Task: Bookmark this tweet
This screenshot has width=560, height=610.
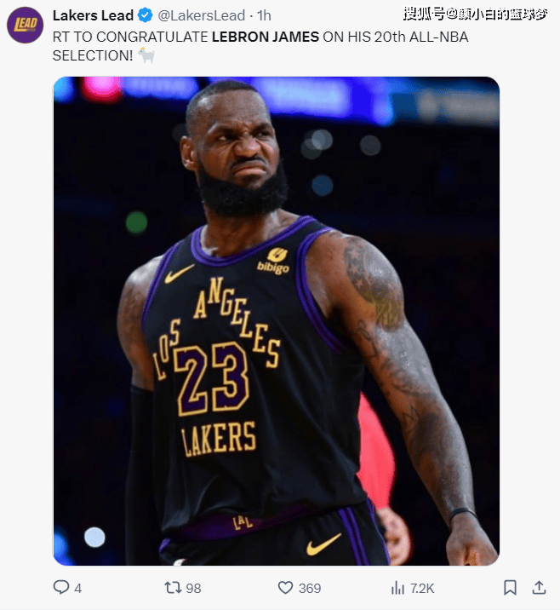Action: (510, 588)
